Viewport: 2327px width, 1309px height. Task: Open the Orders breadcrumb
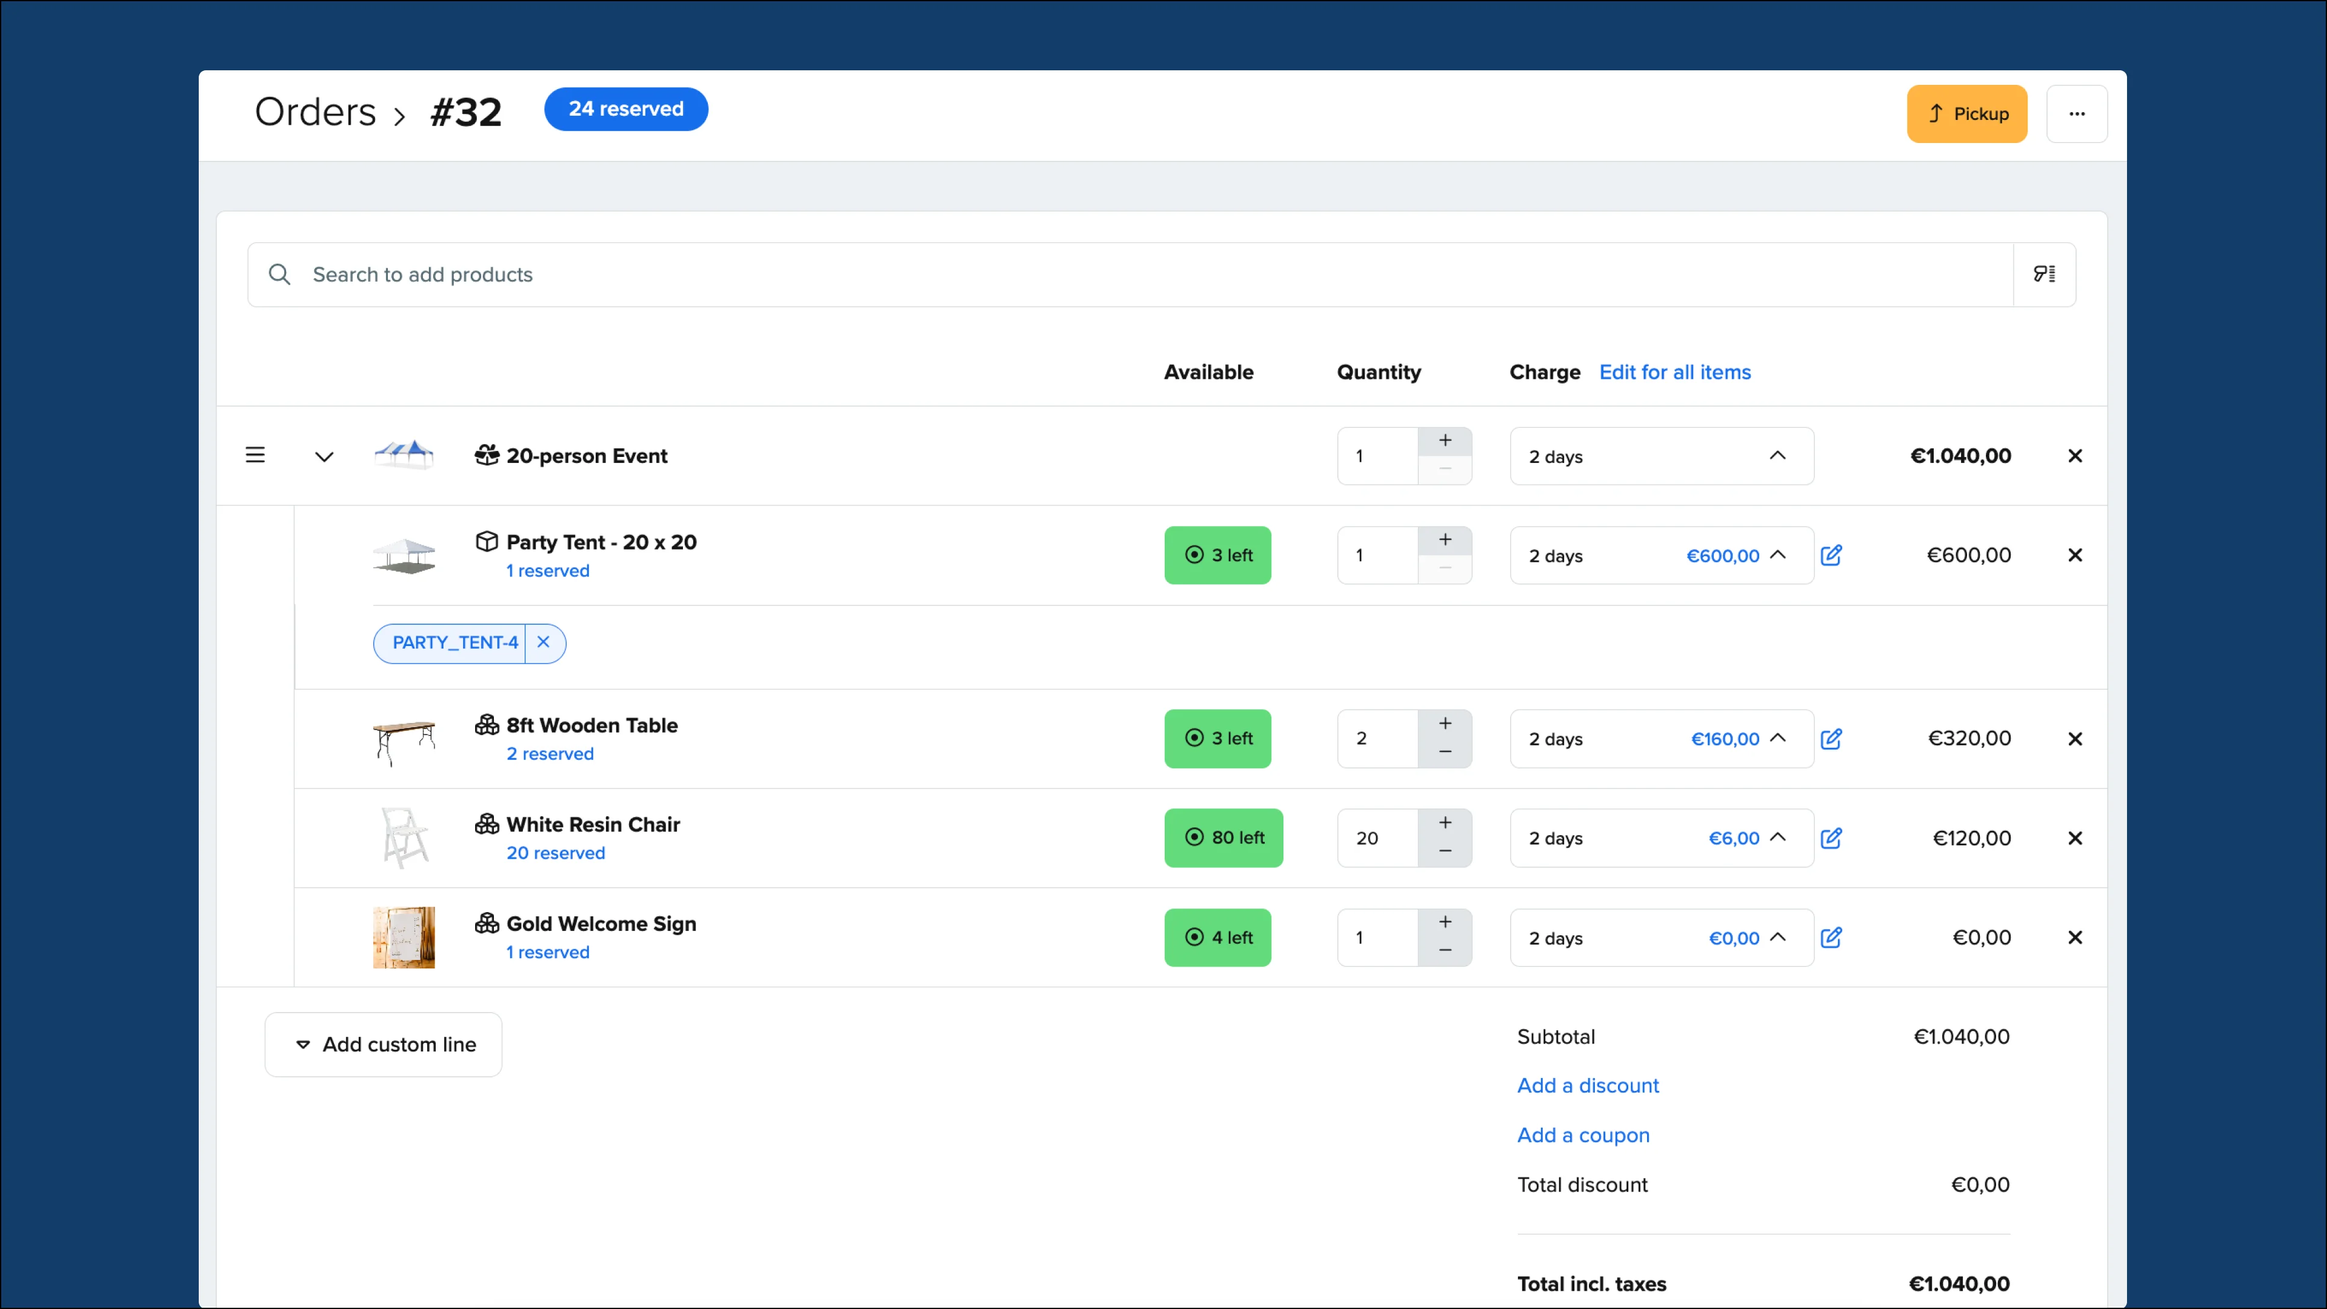click(x=315, y=111)
